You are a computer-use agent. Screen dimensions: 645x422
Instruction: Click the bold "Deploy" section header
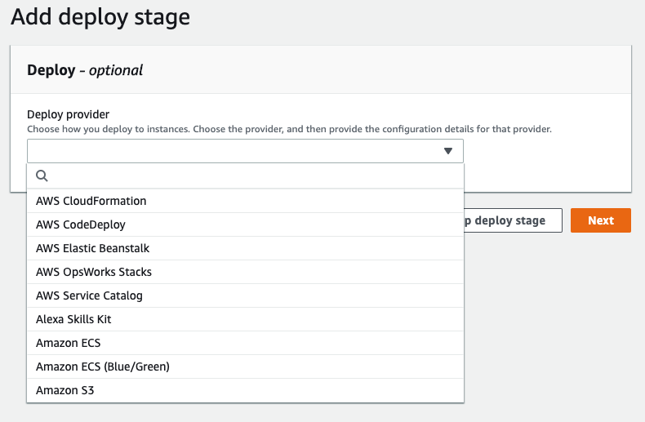[51, 70]
